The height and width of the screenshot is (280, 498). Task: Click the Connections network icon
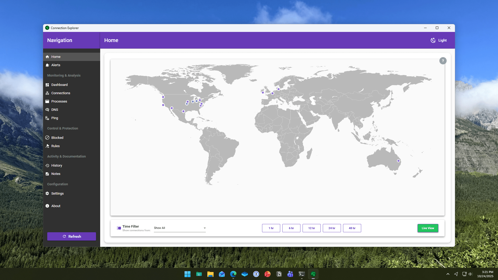click(47, 93)
